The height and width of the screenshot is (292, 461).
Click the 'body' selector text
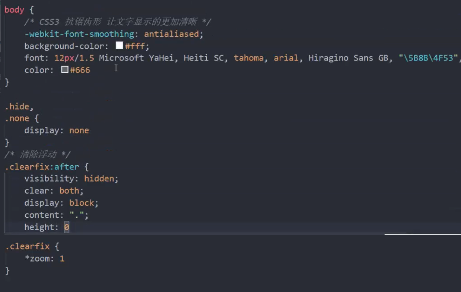[15, 10]
